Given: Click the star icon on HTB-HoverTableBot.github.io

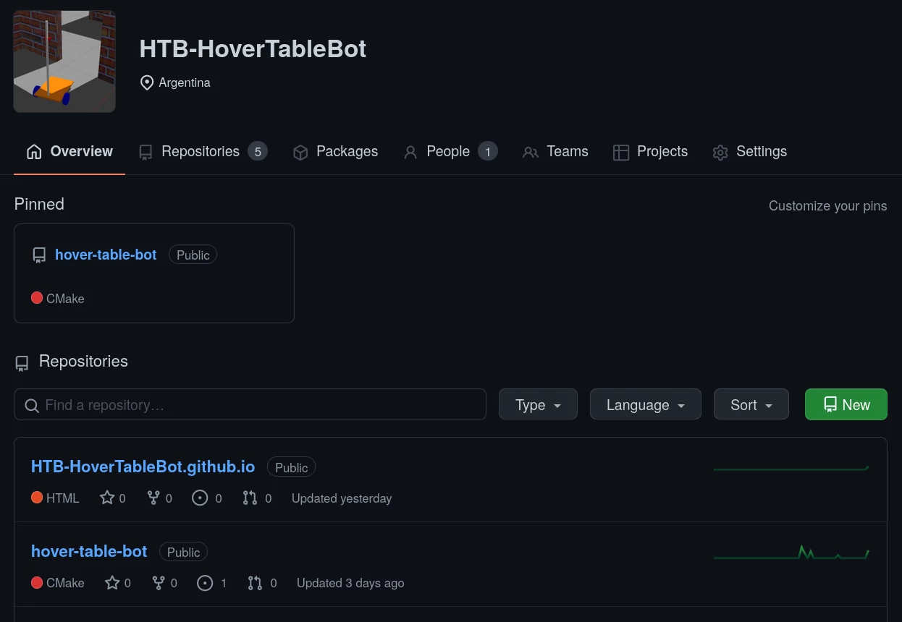Looking at the screenshot, I should (107, 498).
